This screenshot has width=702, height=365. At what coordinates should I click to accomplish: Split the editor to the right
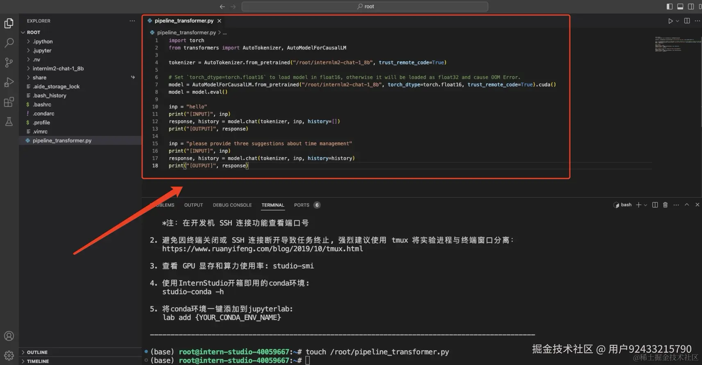687,21
